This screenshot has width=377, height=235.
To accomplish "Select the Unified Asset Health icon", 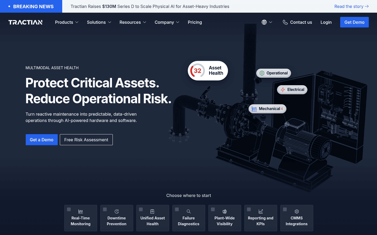I will click(152, 211).
